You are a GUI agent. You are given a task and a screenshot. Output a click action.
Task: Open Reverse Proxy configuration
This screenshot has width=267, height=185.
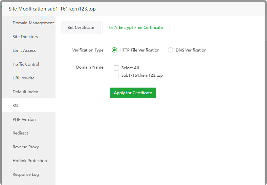tap(26, 147)
